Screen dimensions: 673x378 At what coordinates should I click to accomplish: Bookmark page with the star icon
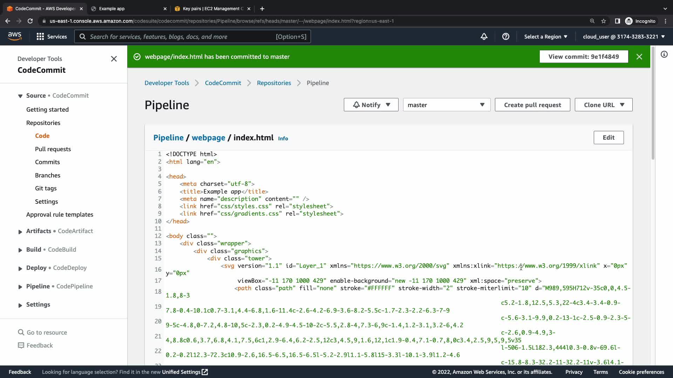click(x=603, y=21)
